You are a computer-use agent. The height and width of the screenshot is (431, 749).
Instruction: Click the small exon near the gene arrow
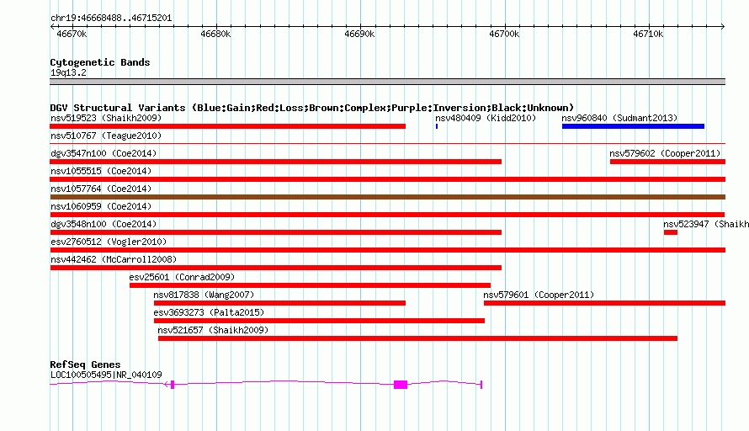173,385
